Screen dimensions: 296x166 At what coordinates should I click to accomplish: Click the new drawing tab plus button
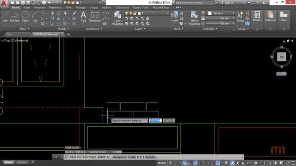[x=68, y=35]
